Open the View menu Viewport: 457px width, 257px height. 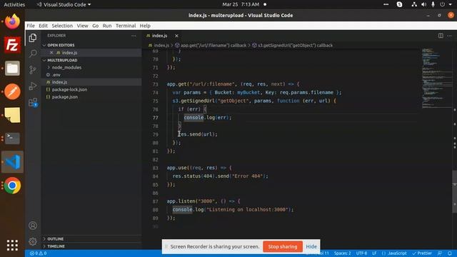(83, 26)
